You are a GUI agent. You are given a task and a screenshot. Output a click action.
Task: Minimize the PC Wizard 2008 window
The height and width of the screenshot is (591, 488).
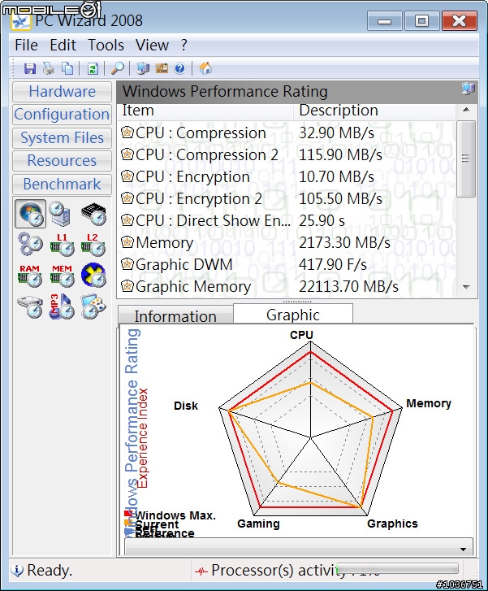point(384,21)
